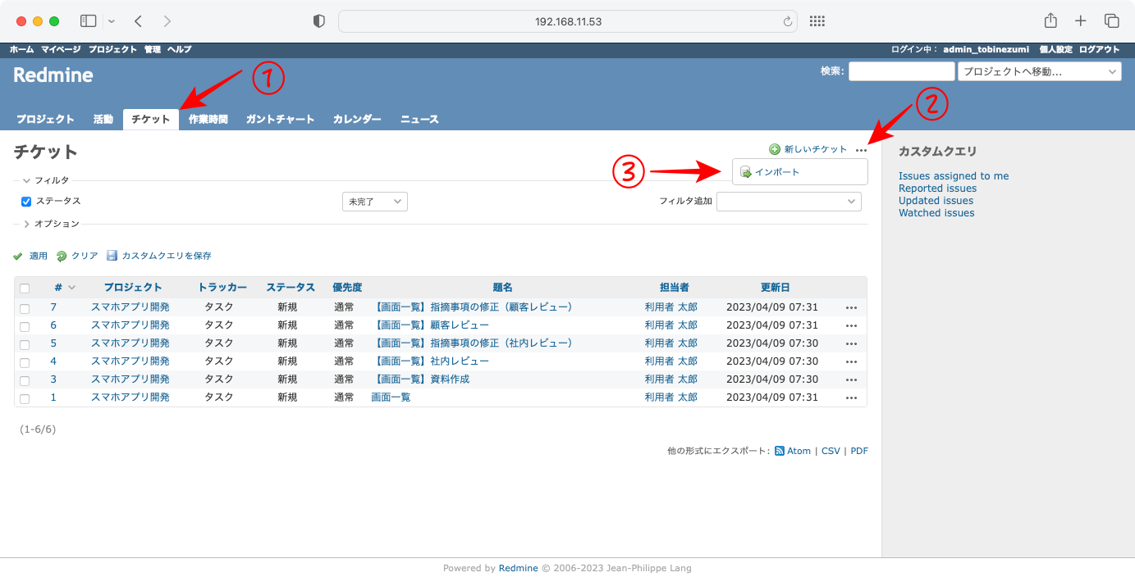Click the 適用 checkmark icon to apply filters

(18, 255)
